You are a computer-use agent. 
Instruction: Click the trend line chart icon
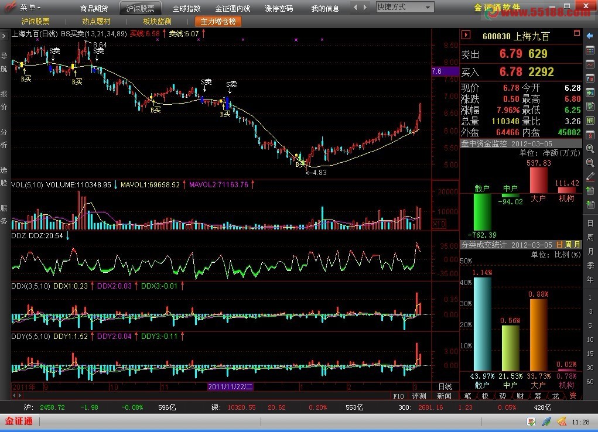point(590,64)
